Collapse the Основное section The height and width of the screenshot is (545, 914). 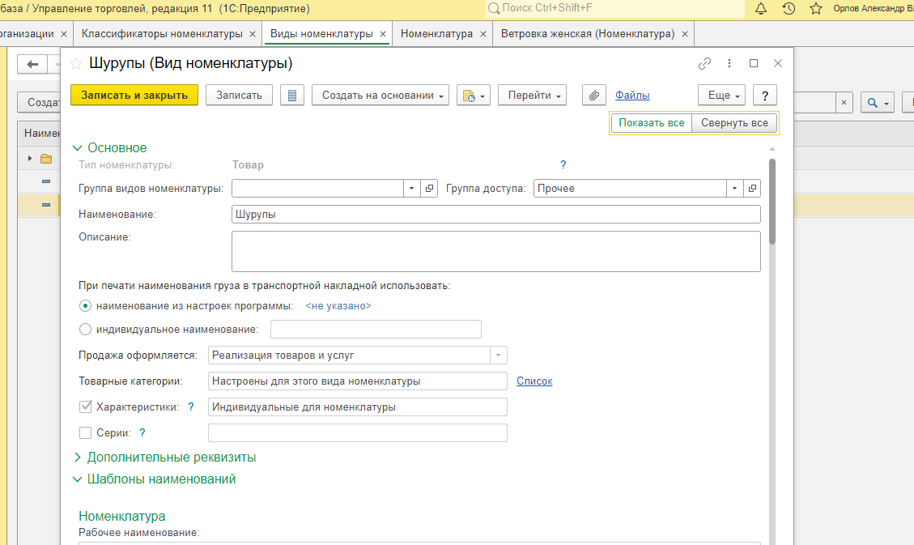(77, 148)
